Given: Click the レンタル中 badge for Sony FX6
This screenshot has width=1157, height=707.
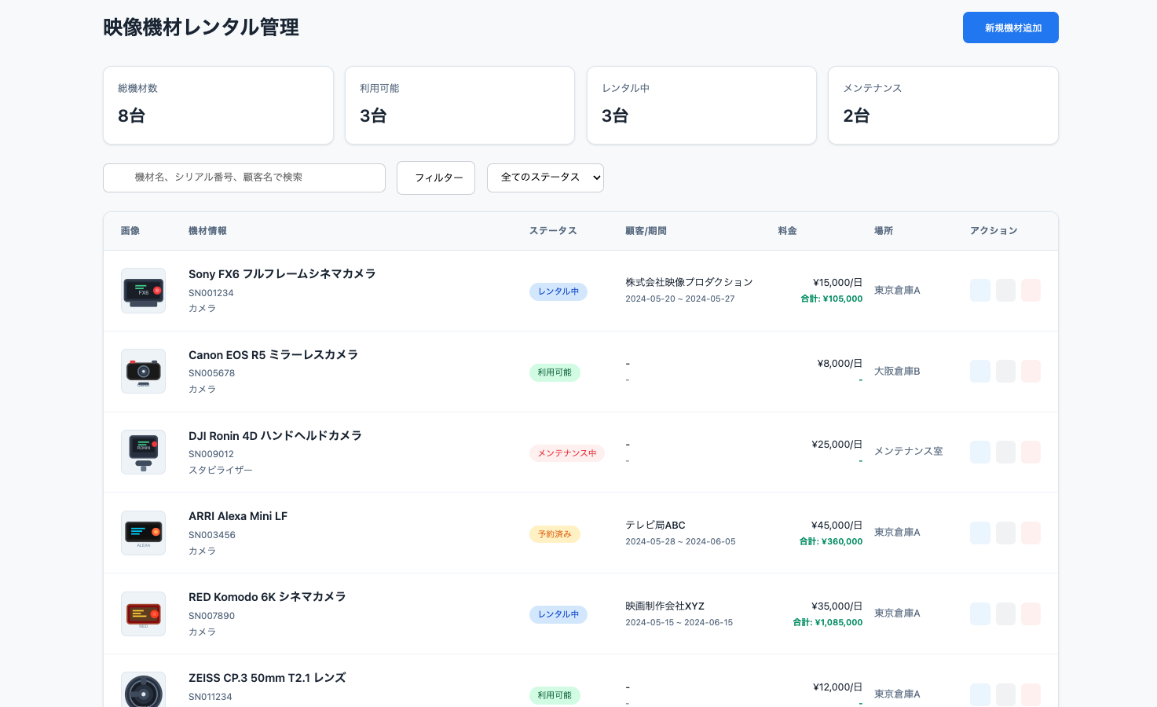Looking at the screenshot, I should (x=558, y=291).
